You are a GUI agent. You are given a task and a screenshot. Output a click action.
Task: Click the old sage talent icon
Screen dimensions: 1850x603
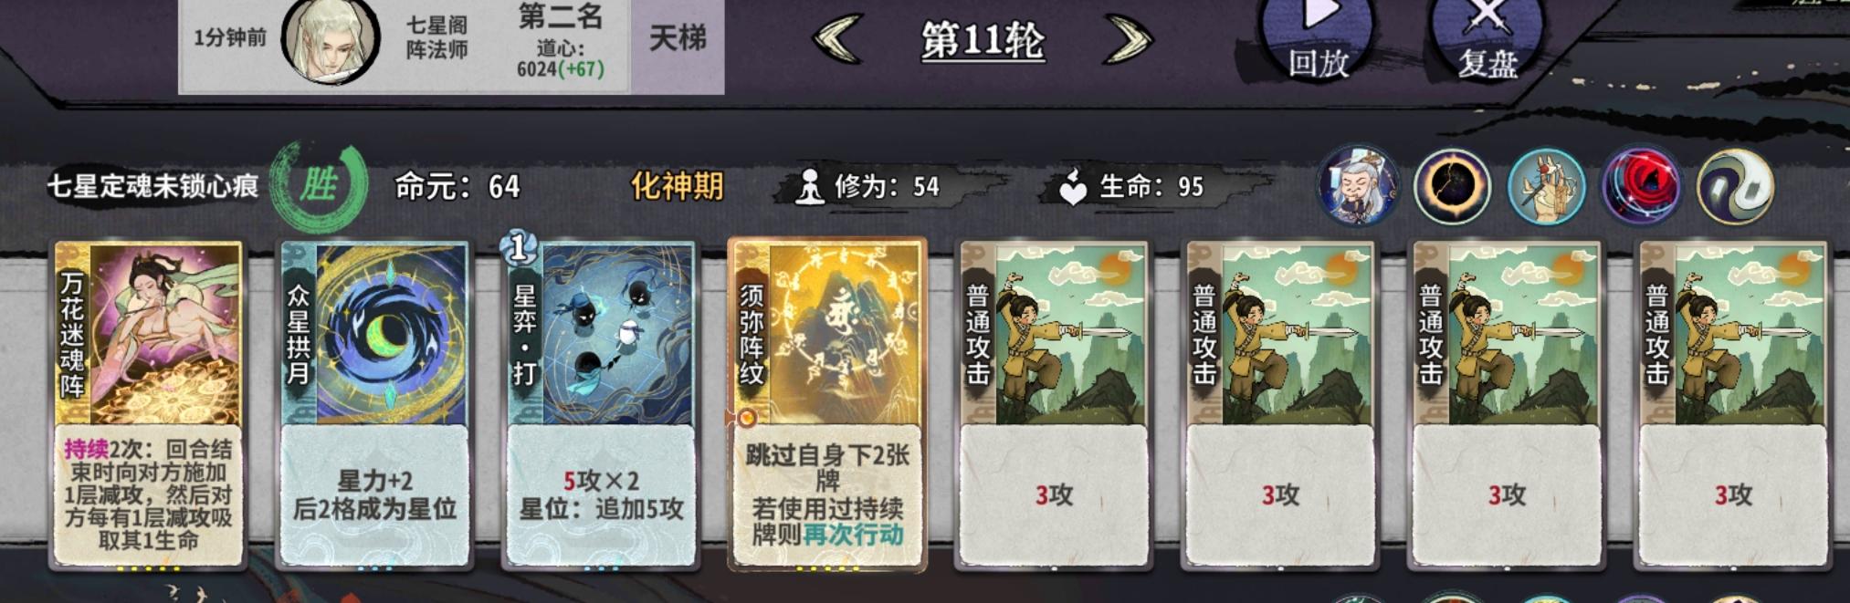(x=1358, y=185)
